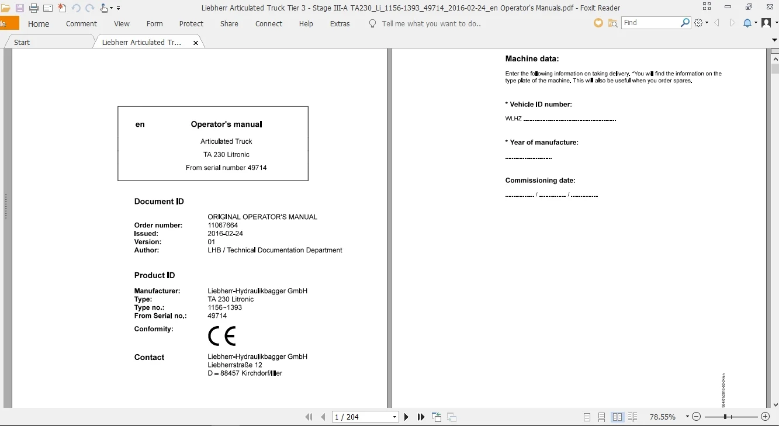Click the scroll down arrow of vertical scrollbar

coord(775,404)
